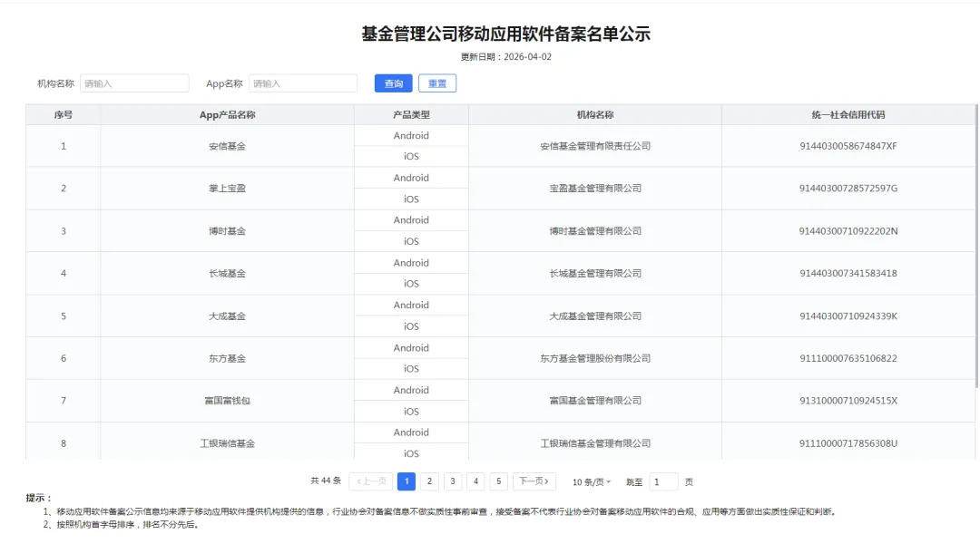Go to page 4 of results

point(475,481)
